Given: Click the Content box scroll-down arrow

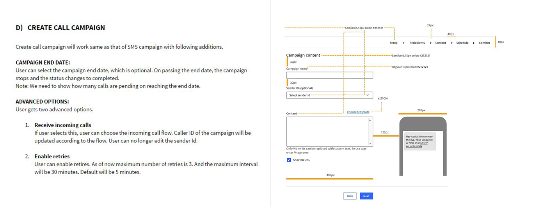Looking at the screenshot, I should [370, 143].
